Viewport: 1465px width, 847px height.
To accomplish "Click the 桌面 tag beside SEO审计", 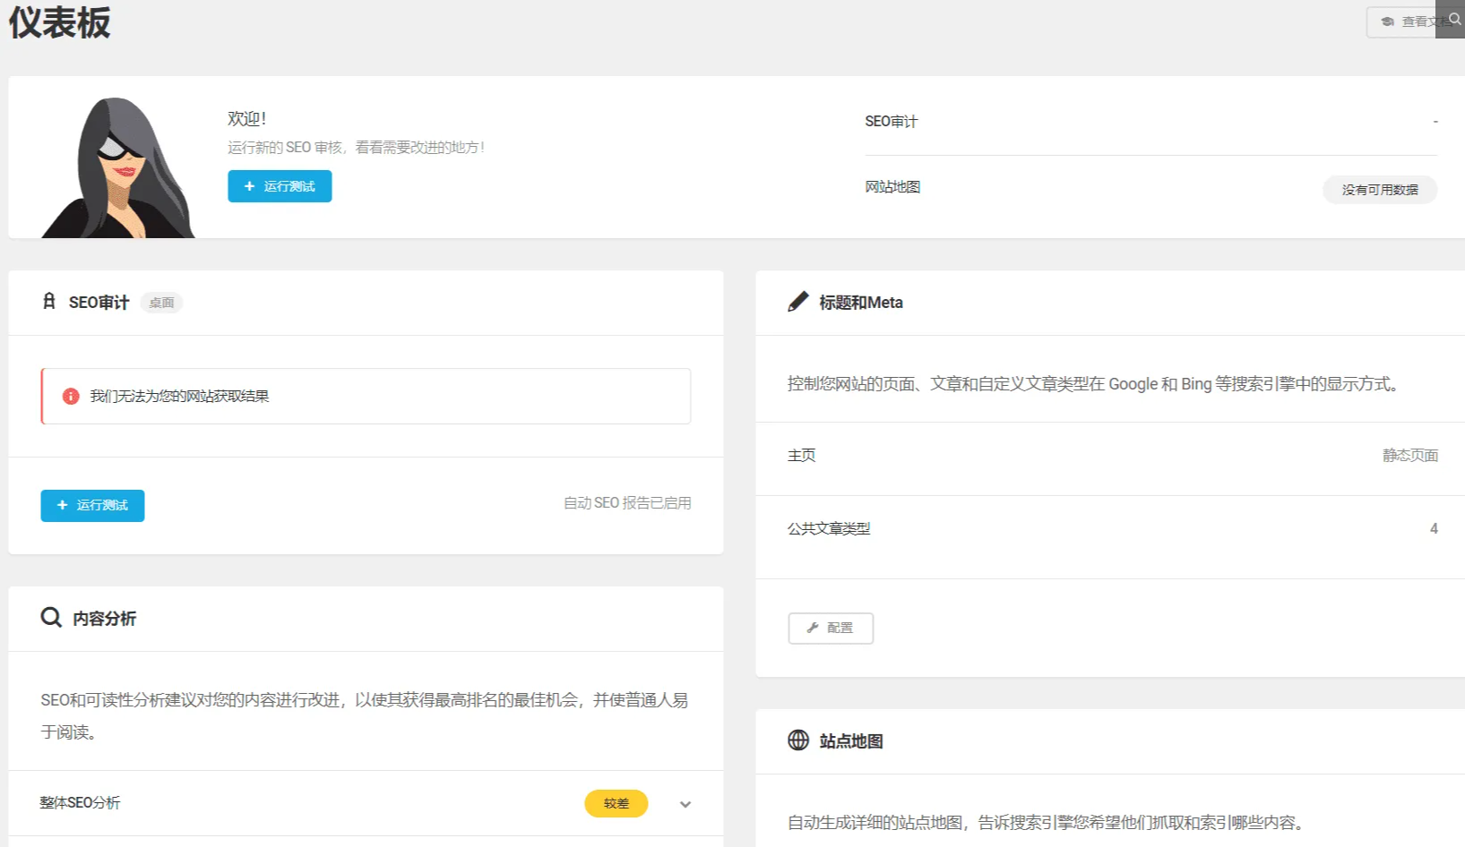I will 161,303.
